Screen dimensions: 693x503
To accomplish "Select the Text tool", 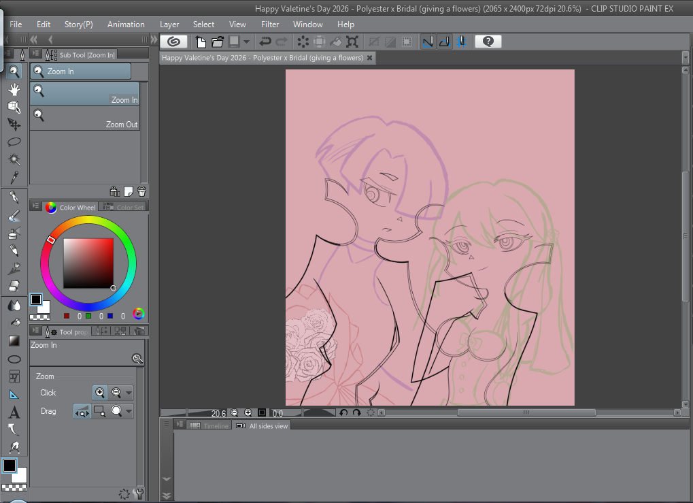I will (x=14, y=412).
